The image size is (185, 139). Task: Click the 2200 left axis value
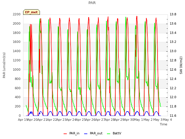pos(17,14)
